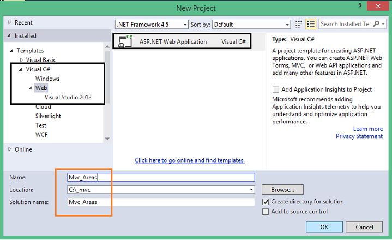
Task: Open the Location path dropdown arrow
Action: [x=251, y=189]
